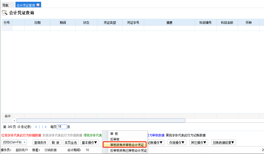
Task: Click the horizontal scrollbar thumb
Action: click(x=101, y=121)
